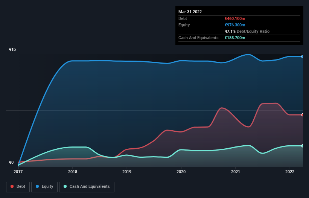
Task: Click the €1b y-axis label
Action: [12, 49]
